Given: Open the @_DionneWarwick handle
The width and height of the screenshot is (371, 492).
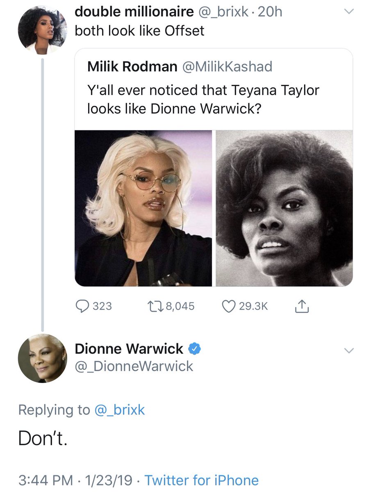Looking at the screenshot, I should [x=134, y=366].
